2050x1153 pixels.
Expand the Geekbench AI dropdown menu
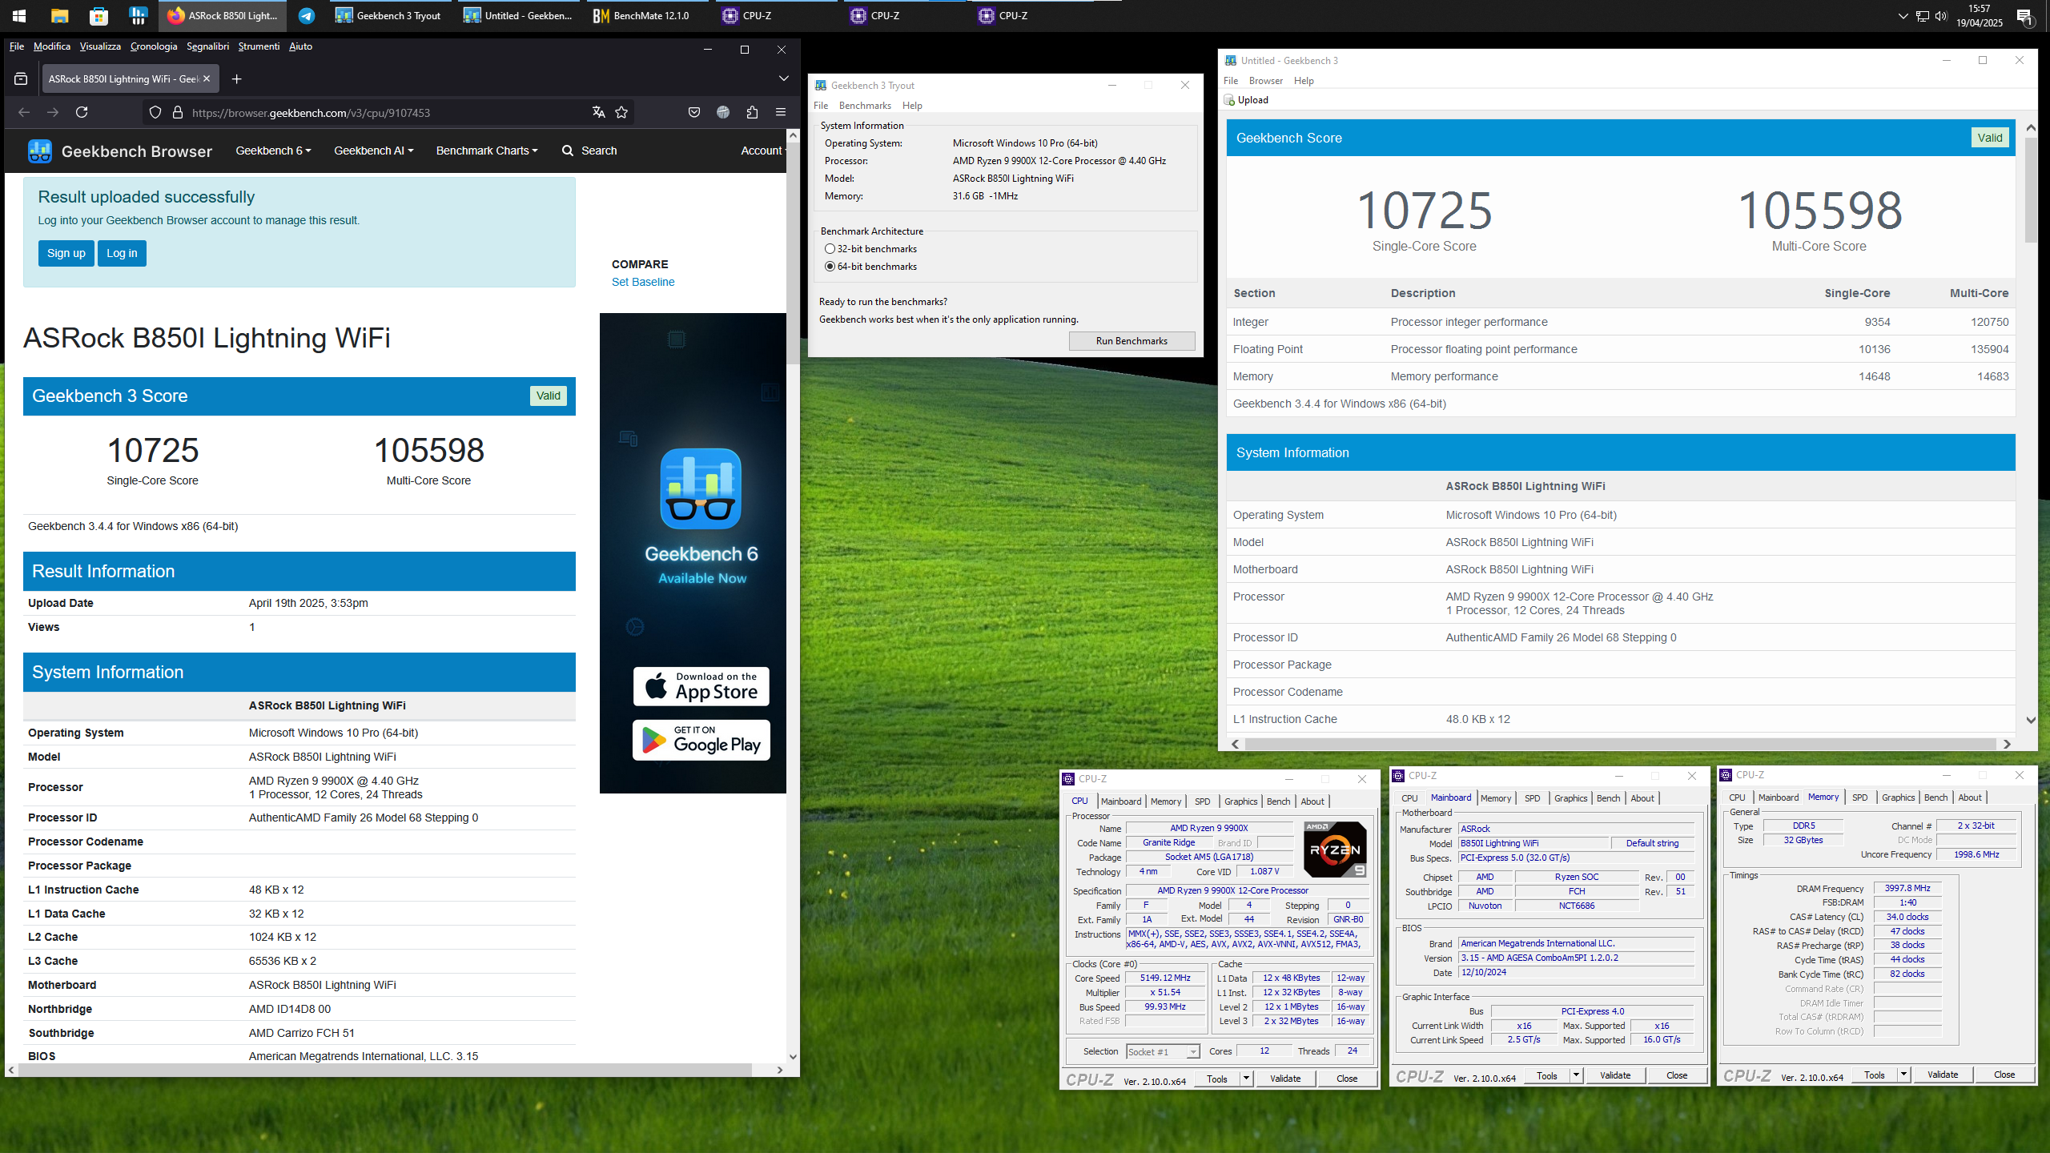pos(373,151)
